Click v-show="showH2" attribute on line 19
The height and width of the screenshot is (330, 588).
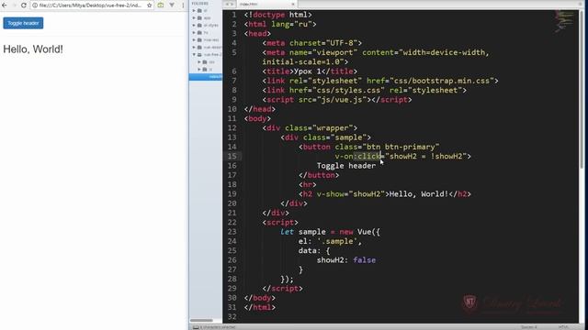tap(351, 193)
